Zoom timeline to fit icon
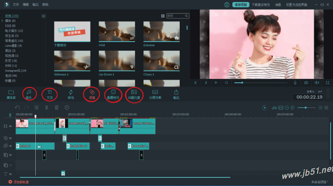This screenshot has height=186, width=333. pyautogui.click(x=281, y=108)
